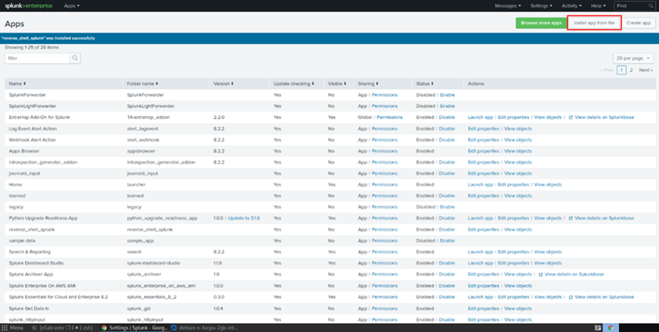
Task: Open the Settings menu
Action: click(541, 6)
